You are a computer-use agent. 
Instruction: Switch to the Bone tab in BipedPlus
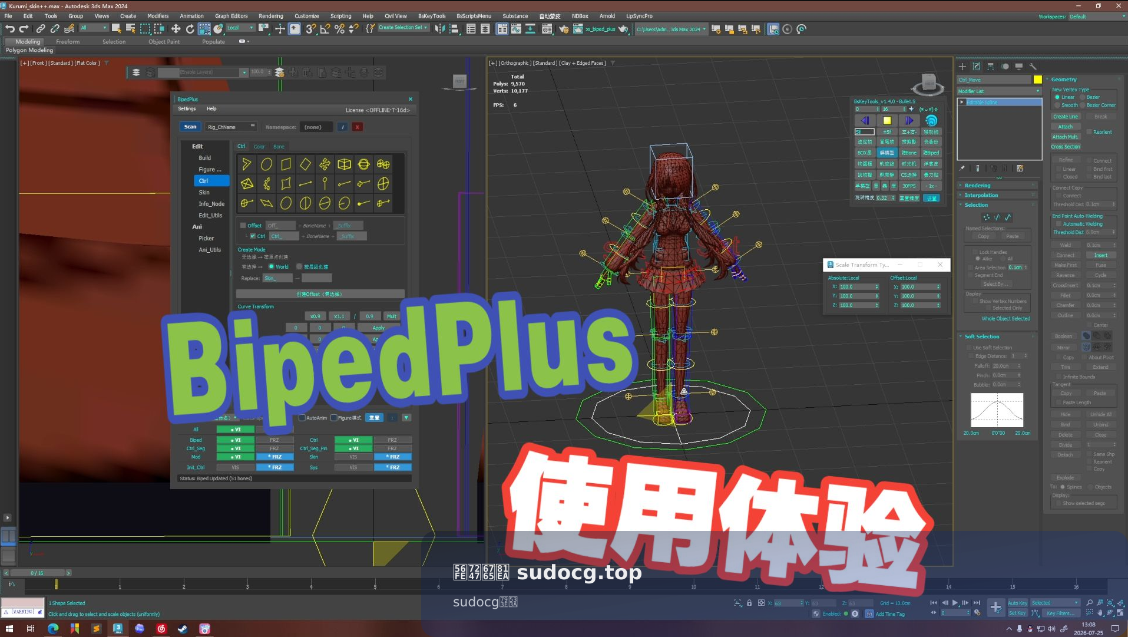tap(279, 146)
